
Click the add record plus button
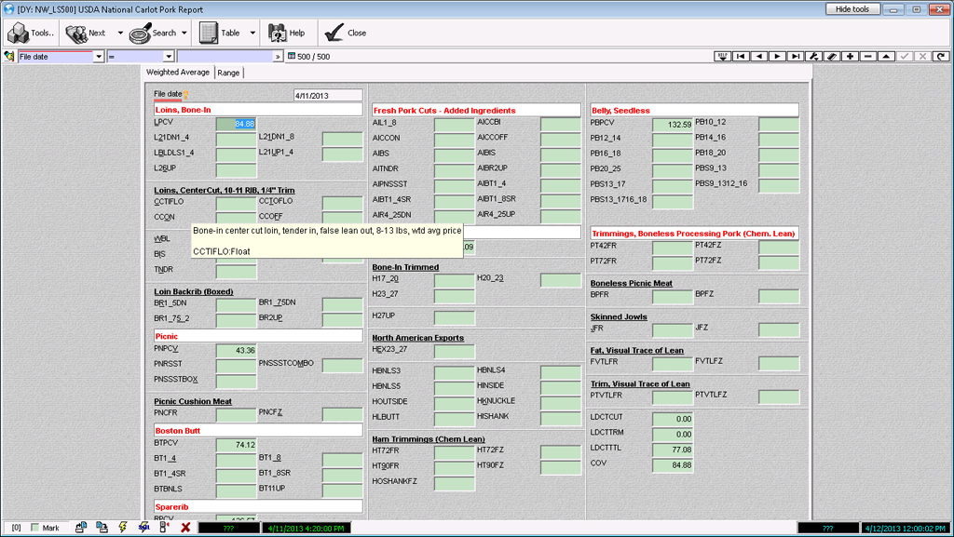[x=850, y=57]
